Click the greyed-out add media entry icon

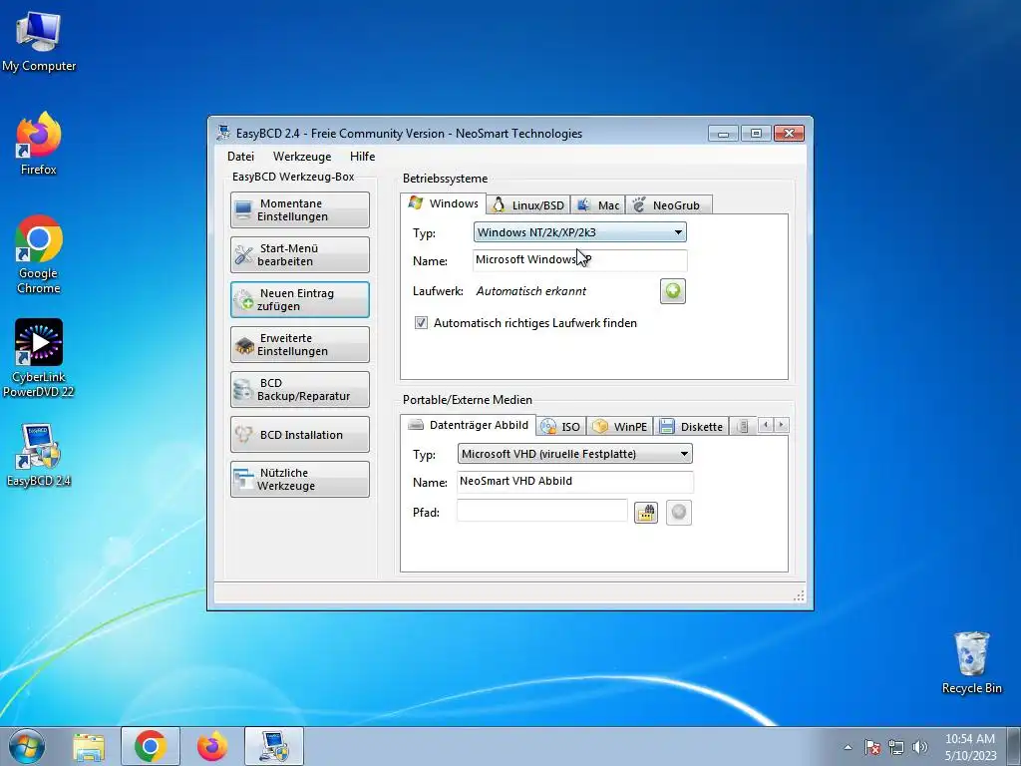pyautogui.click(x=678, y=513)
